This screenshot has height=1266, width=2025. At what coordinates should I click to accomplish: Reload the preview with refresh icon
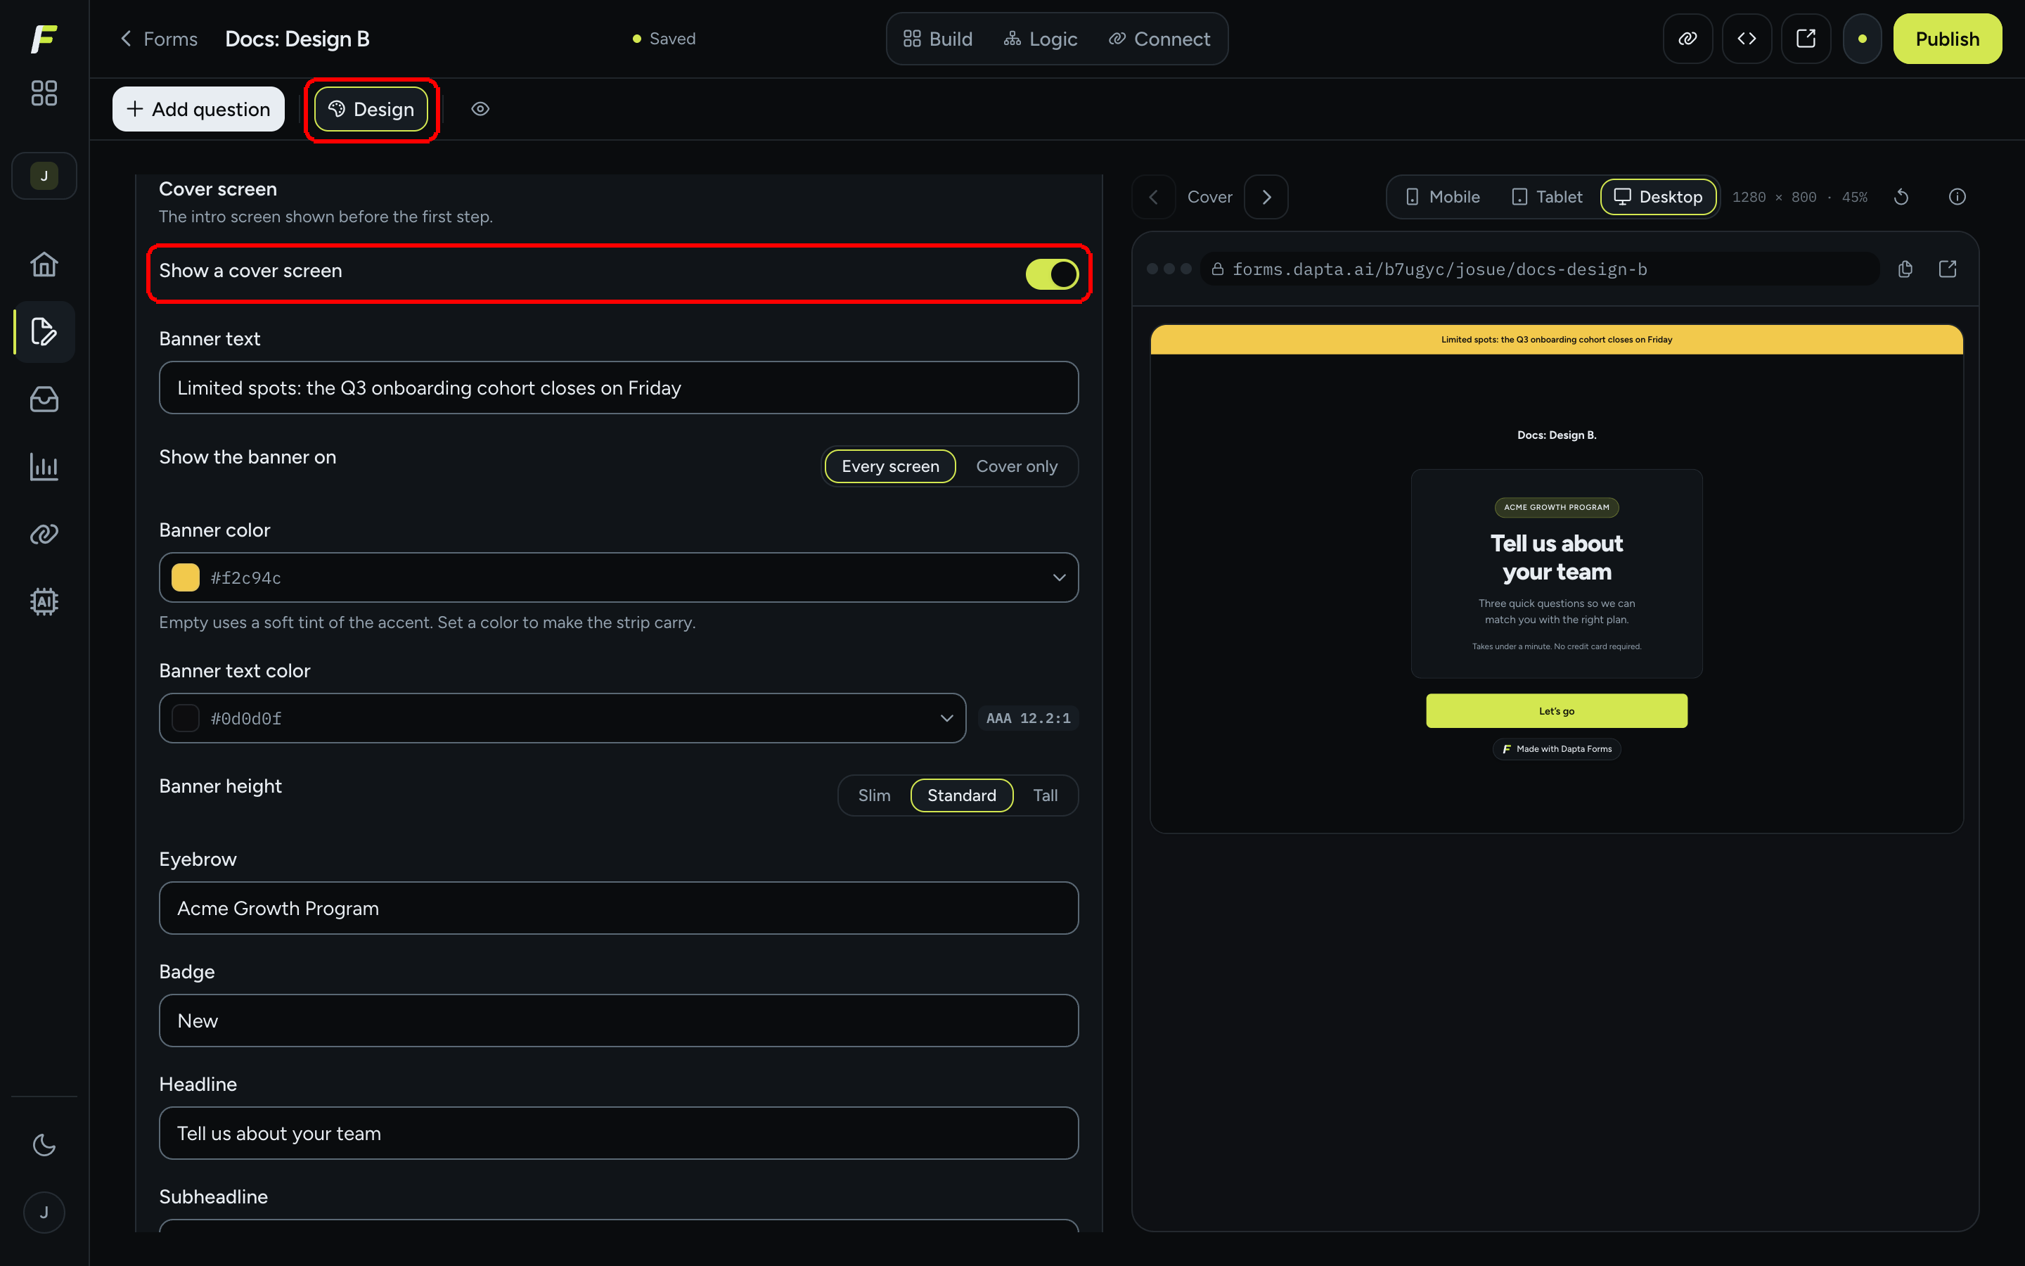[1901, 197]
